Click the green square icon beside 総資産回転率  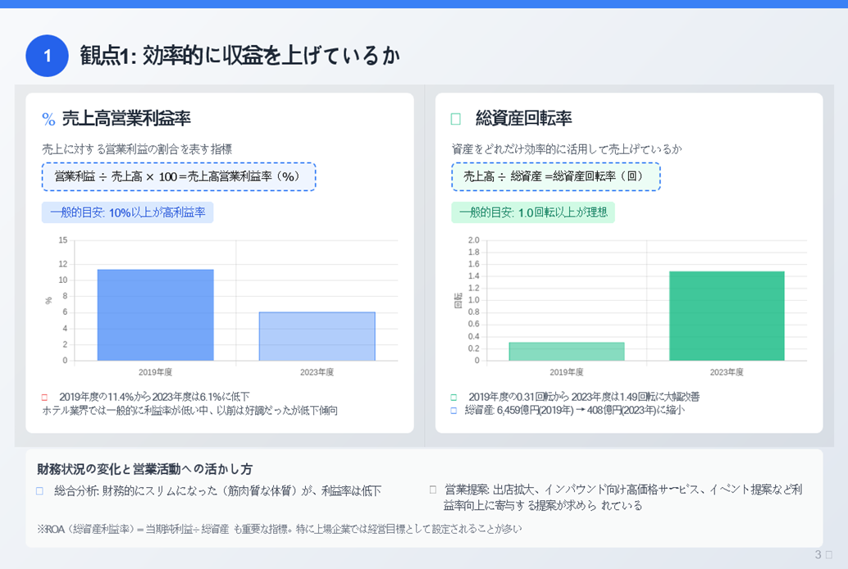[x=456, y=119]
